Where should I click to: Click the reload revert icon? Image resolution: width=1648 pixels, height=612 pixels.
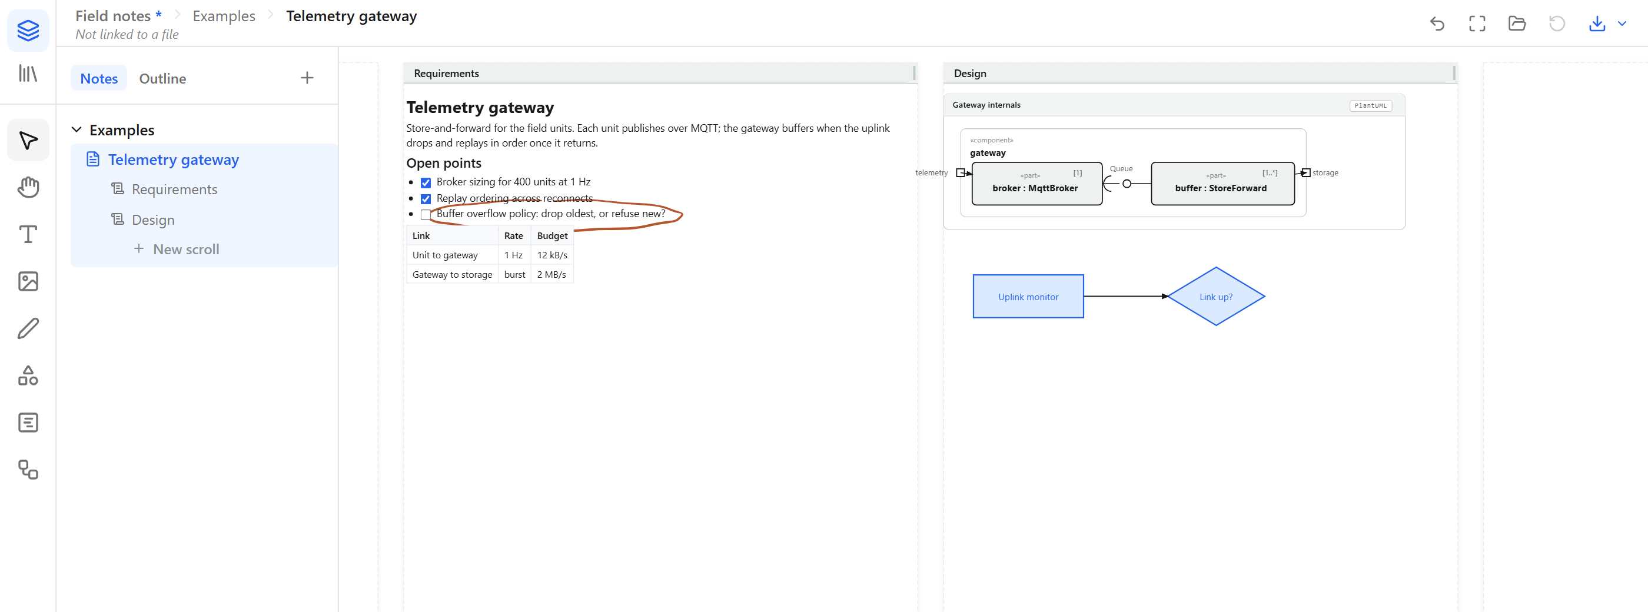[1557, 24]
